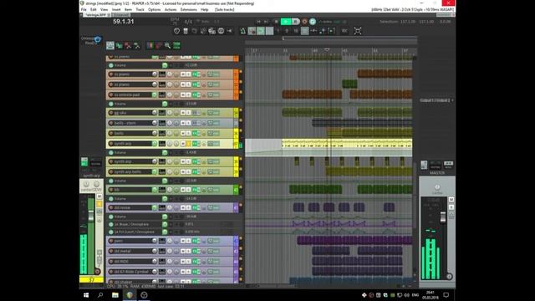535x301 pixels.
Task: Jump to project end with the transport button
Action: 267,22
